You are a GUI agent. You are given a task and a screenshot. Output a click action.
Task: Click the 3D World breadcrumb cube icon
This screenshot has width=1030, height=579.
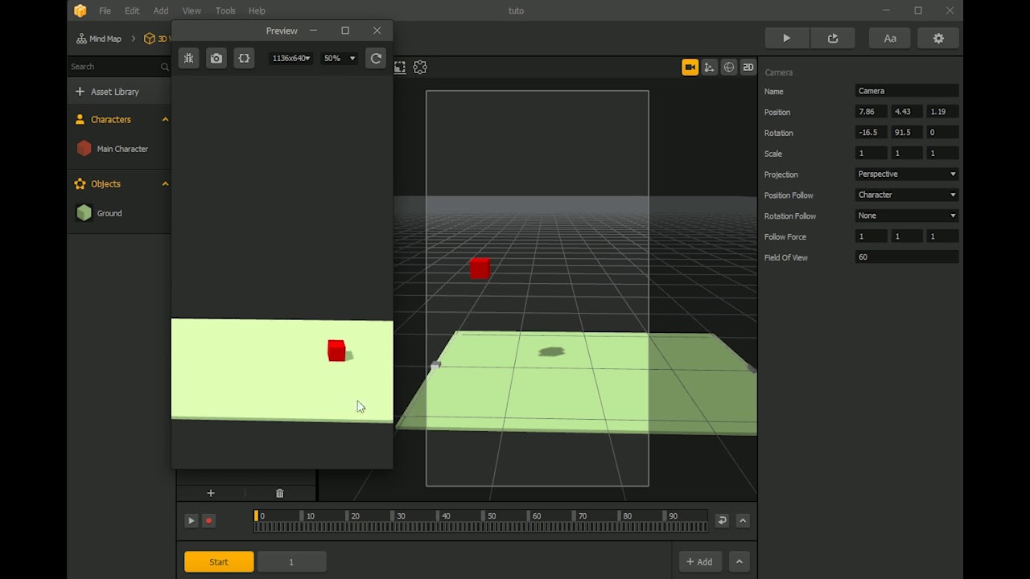pyautogui.click(x=150, y=39)
